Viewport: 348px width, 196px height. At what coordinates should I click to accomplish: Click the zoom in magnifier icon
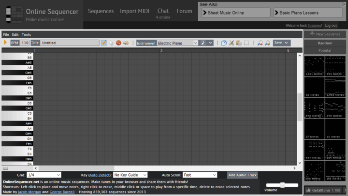click(260, 43)
